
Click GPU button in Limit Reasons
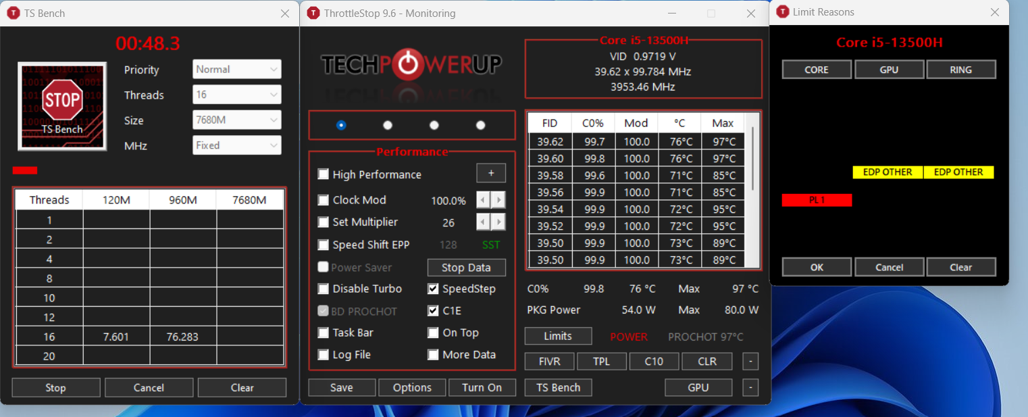[x=889, y=70]
